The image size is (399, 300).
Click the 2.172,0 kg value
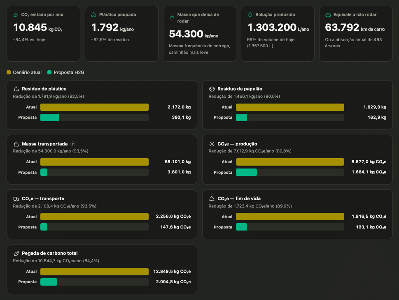(179, 107)
